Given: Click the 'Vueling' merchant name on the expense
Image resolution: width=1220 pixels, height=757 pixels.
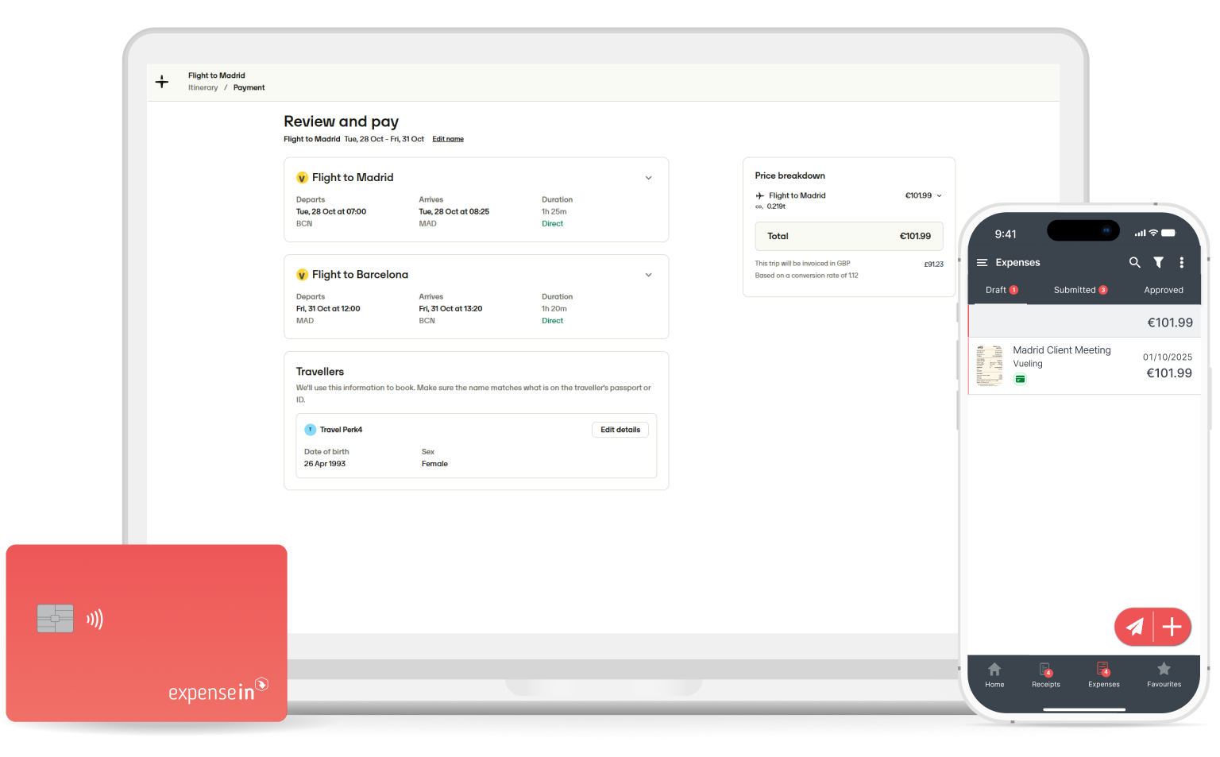Looking at the screenshot, I should point(1028,364).
